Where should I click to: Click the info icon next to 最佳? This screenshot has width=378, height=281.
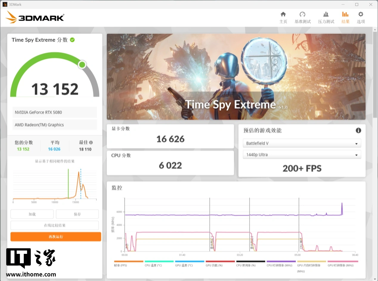point(91,142)
